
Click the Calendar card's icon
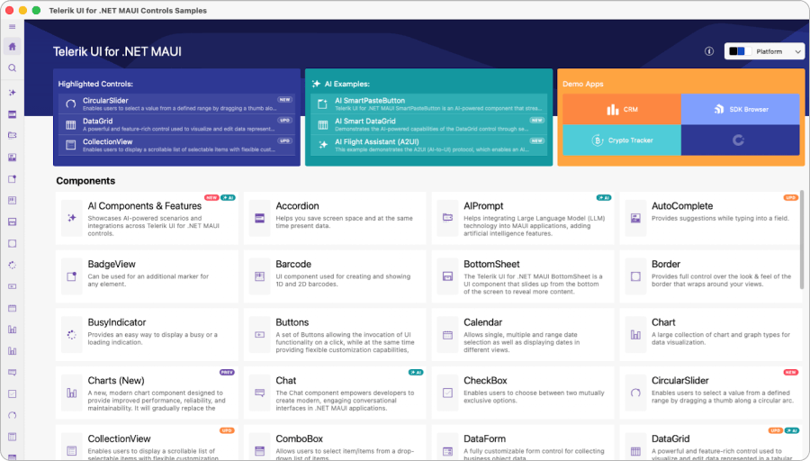tap(448, 335)
